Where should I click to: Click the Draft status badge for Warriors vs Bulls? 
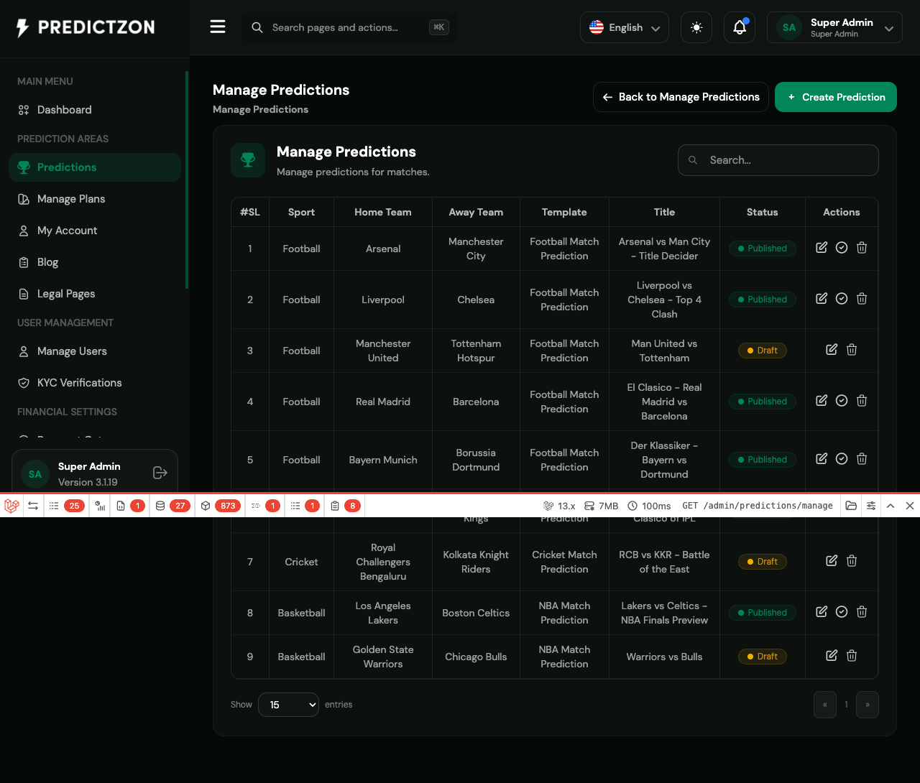coord(762,657)
